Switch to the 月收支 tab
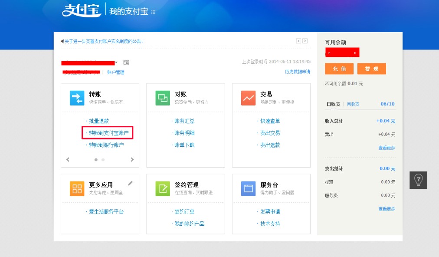 [x=353, y=104]
